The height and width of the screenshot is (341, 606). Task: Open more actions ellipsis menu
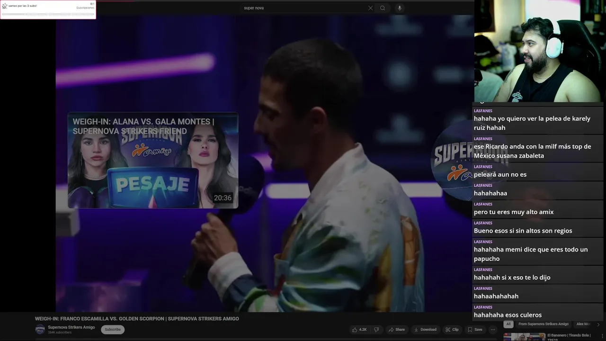click(493, 330)
